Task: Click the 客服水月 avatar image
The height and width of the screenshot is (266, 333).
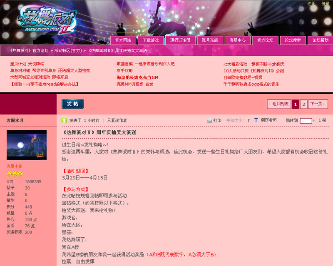Action: point(27,145)
